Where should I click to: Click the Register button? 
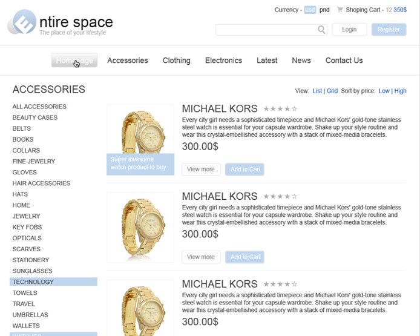point(389,30)
